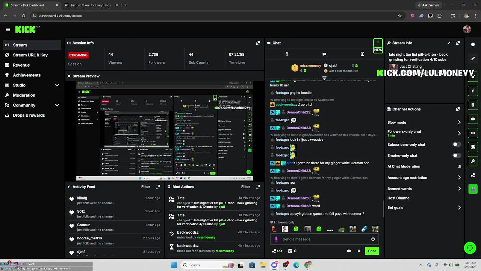Open the Chat three-dot options menu

(x=378, y=43)
